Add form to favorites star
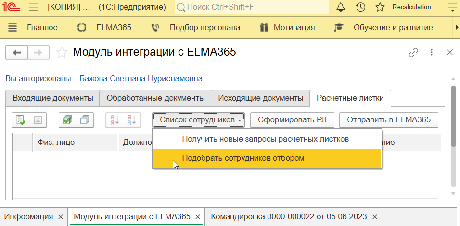Viewport: 460px width, 226px height. [61, 53]
